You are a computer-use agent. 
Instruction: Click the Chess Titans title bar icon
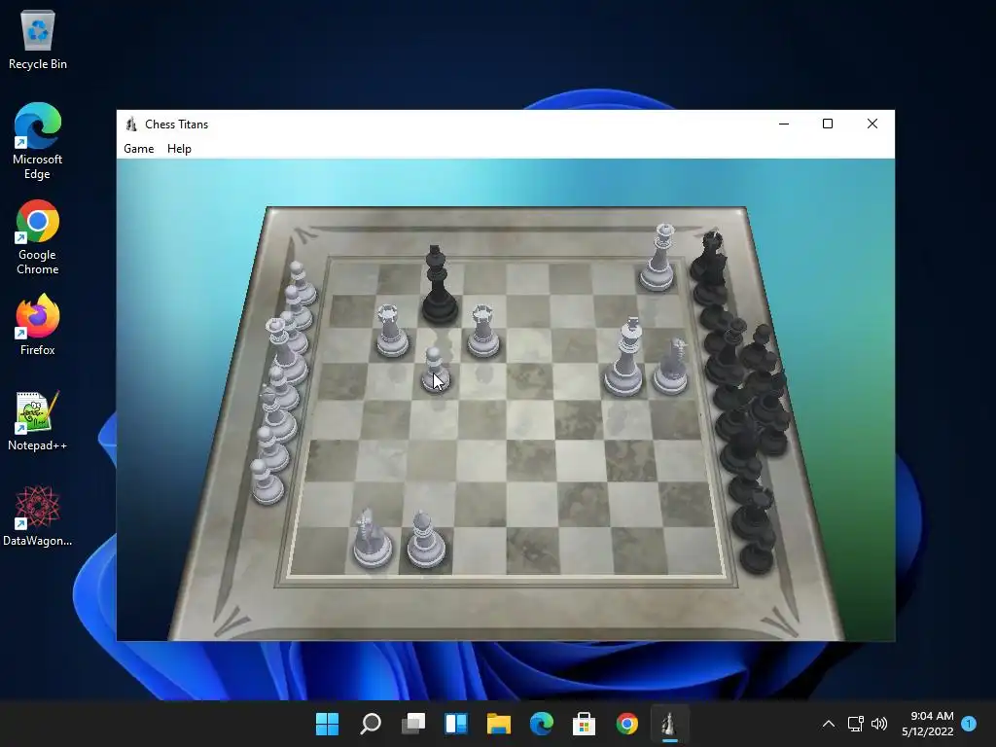tap(131, 124)
